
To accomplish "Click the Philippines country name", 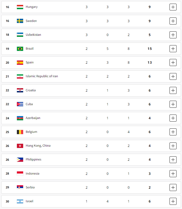I will coord(34,159).
